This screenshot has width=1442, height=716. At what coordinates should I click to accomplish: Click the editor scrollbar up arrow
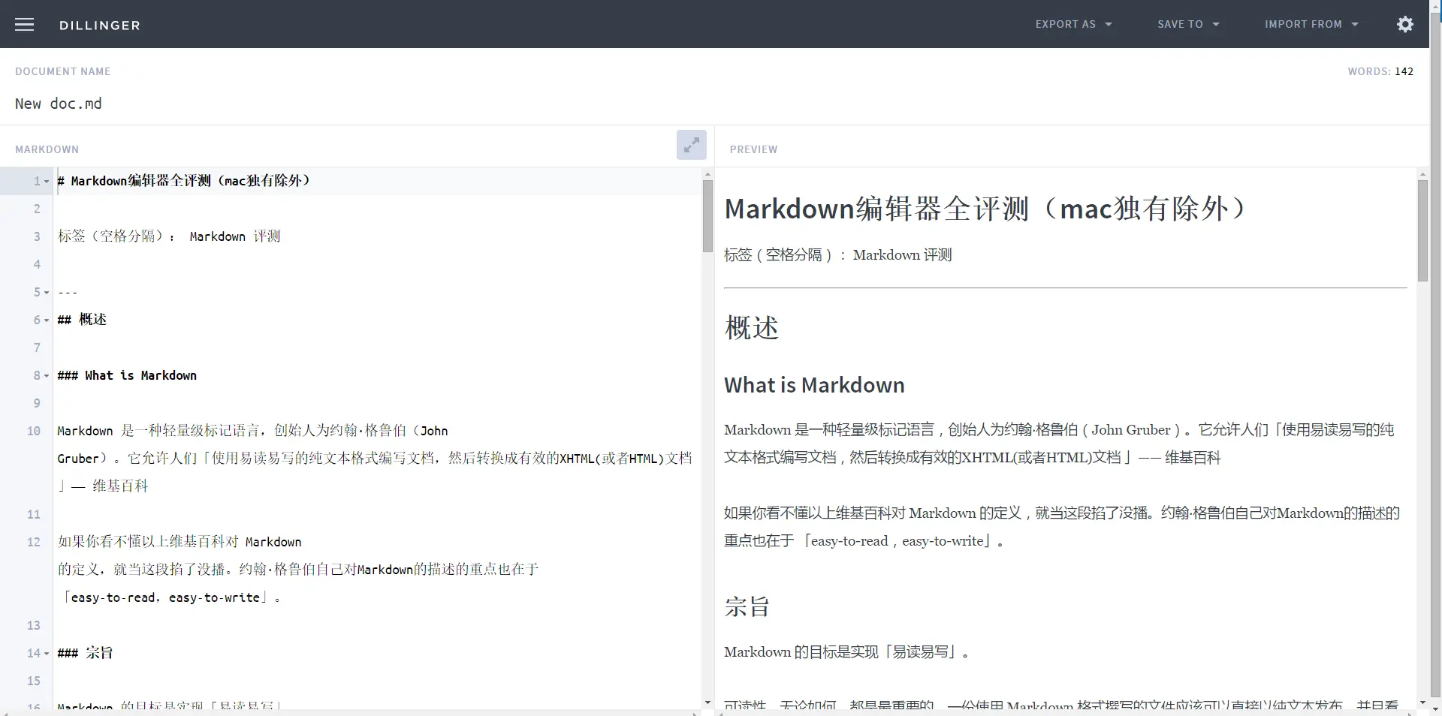point(707,174)
